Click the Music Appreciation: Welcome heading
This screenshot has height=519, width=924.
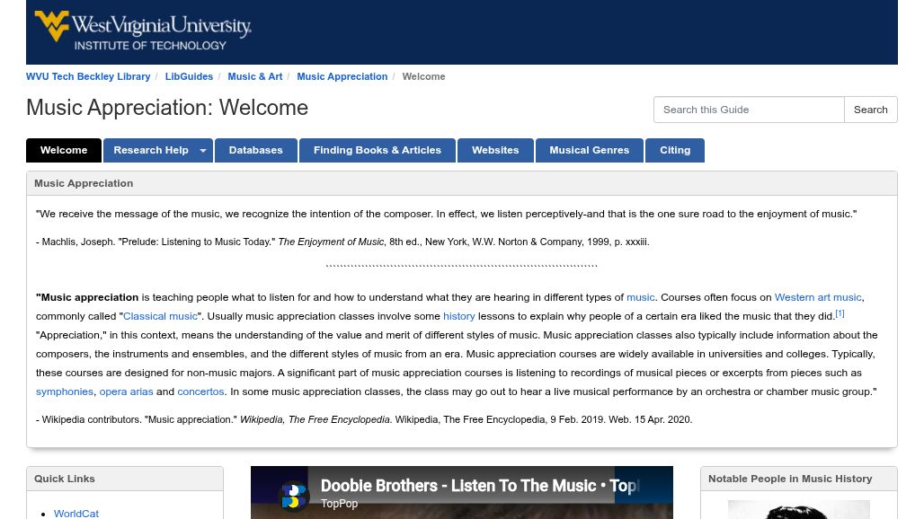[167, 108]
